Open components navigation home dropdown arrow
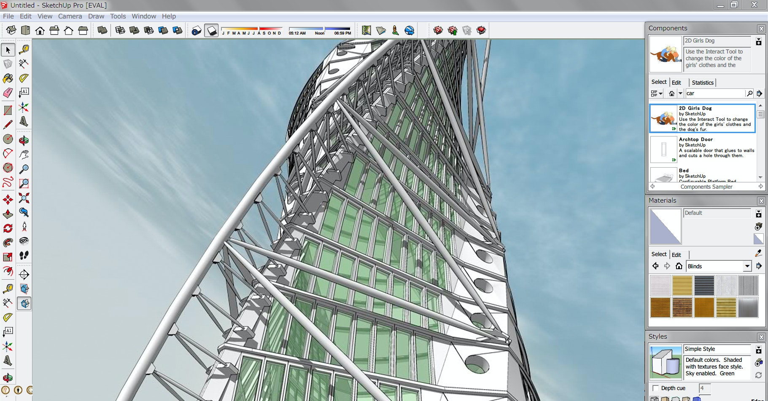 680,94
